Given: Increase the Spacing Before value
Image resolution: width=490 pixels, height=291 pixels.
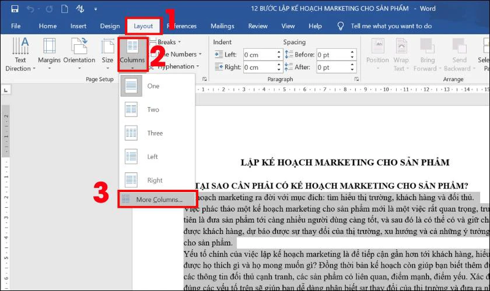Looking at the screenshot, I should tap(352, 52).
